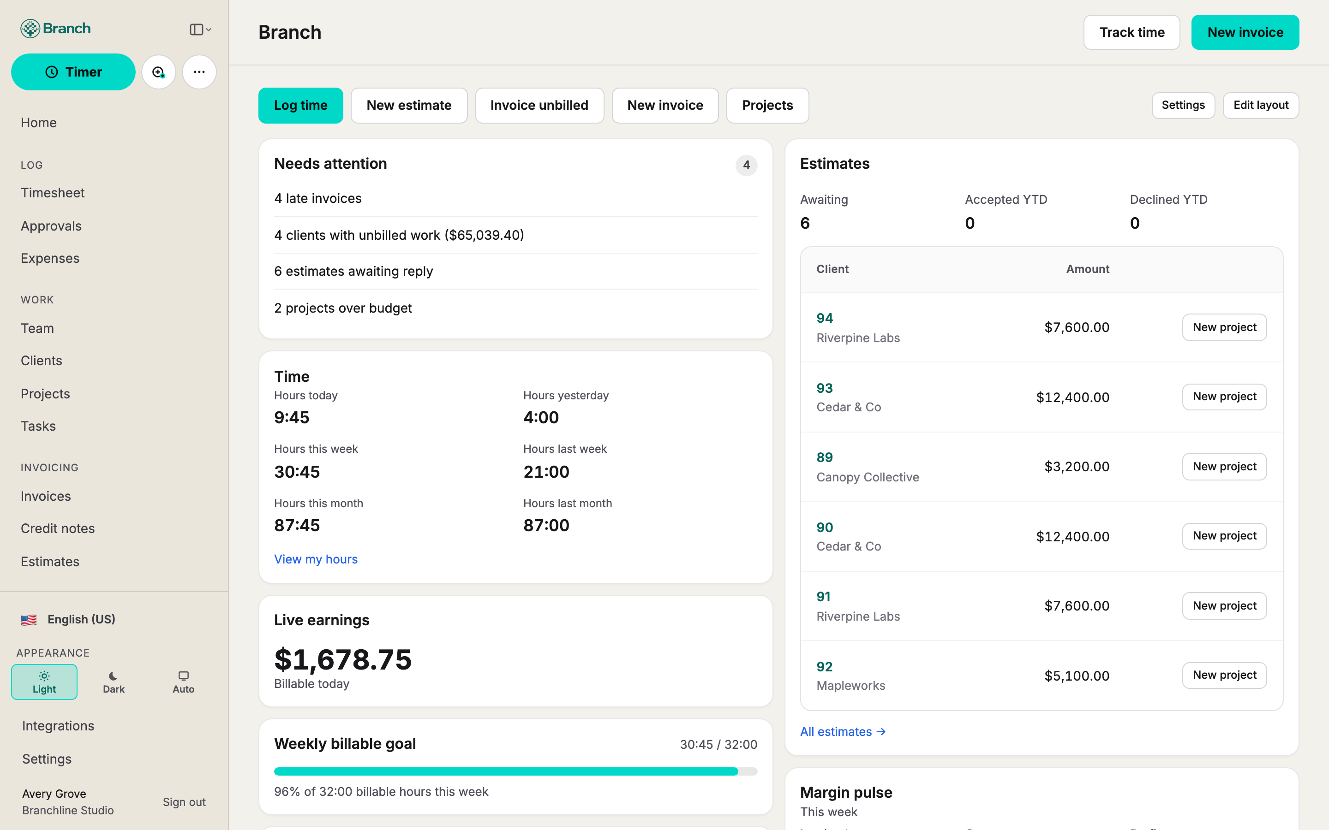Screen dimensions: 1329x830
Task: Click New project for Canopy Collective
Action: pos(1224,467)
